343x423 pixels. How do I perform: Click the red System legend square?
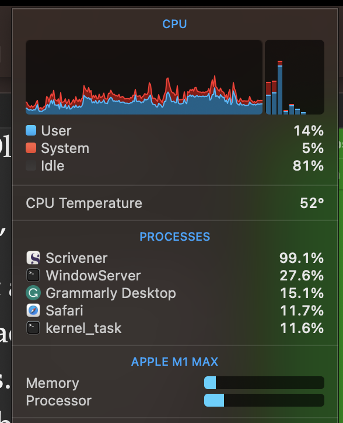click(x=31, y=148)
